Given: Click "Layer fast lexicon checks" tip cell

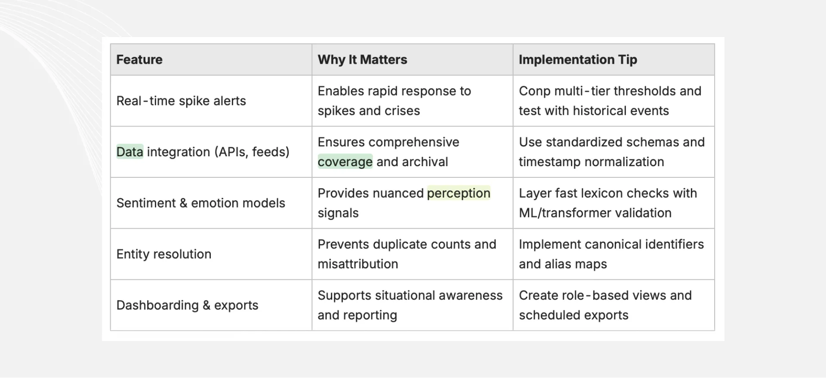Looking at the screenshot, I should pos(614,203).
